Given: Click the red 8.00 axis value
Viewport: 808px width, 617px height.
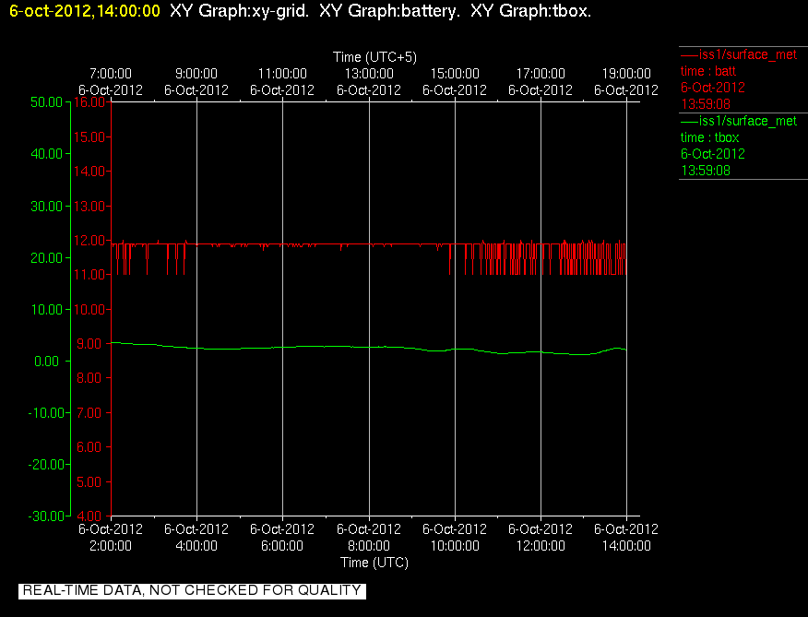Looking at the screenshot, I should [89, 378].
